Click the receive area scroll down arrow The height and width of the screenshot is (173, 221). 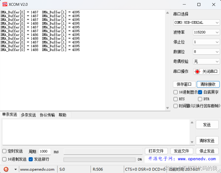(167, 108)
